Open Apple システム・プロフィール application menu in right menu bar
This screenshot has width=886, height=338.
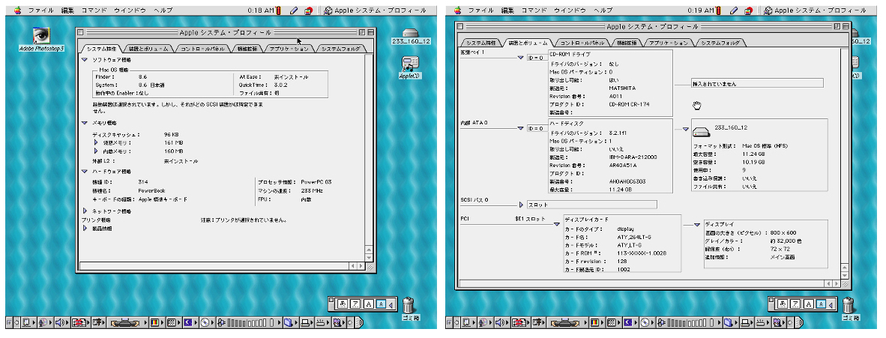[x=816, y=10]
